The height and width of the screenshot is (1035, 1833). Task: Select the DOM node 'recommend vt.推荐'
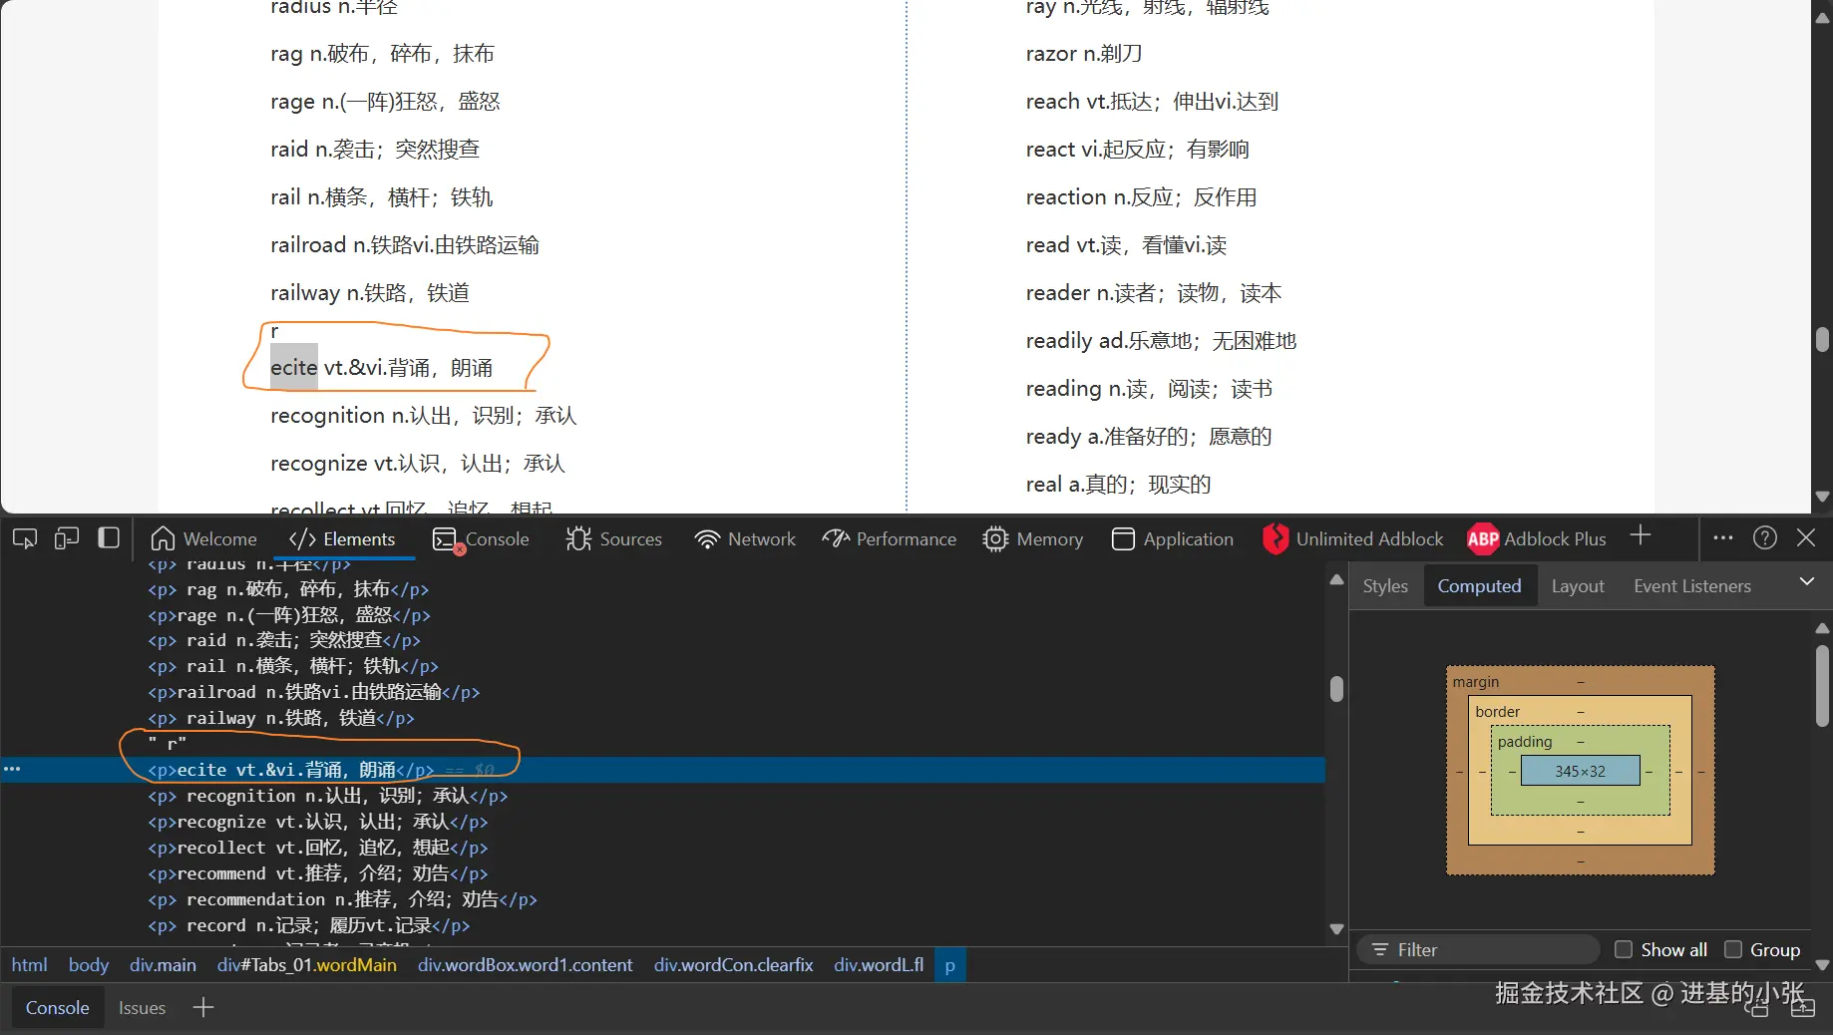tap(317, 872)
